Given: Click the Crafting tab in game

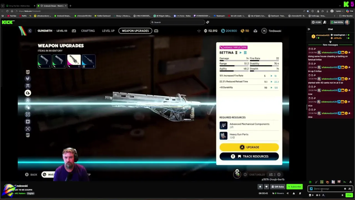Looking at the screenshot, I should [88, 31].
